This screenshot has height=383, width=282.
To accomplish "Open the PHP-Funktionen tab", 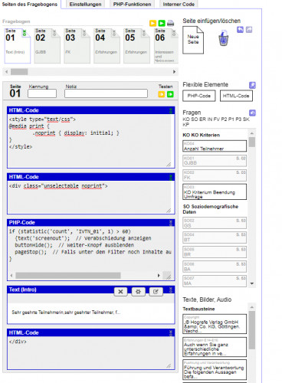I will [x=132, y=5].
